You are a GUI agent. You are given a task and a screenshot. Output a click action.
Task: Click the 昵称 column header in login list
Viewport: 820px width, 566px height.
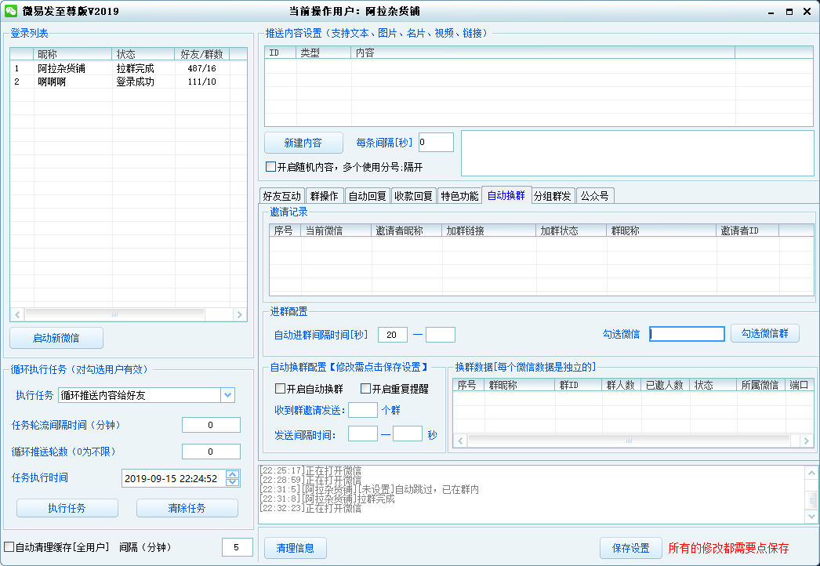point(73,54)
